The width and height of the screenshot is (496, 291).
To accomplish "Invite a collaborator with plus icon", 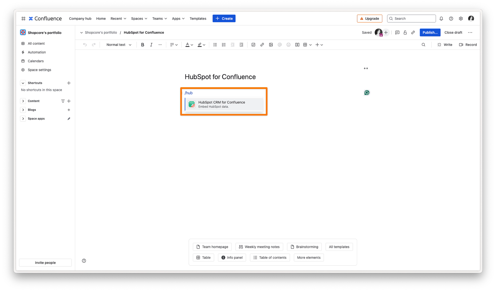I will click(x=386, y=33).
